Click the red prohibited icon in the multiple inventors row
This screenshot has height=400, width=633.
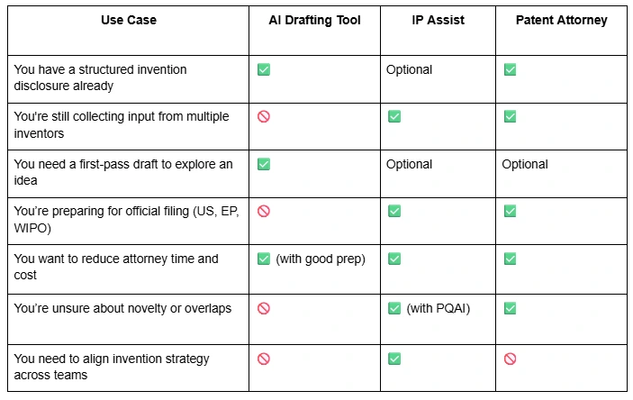pyautogui.click(x=264, y=117)
